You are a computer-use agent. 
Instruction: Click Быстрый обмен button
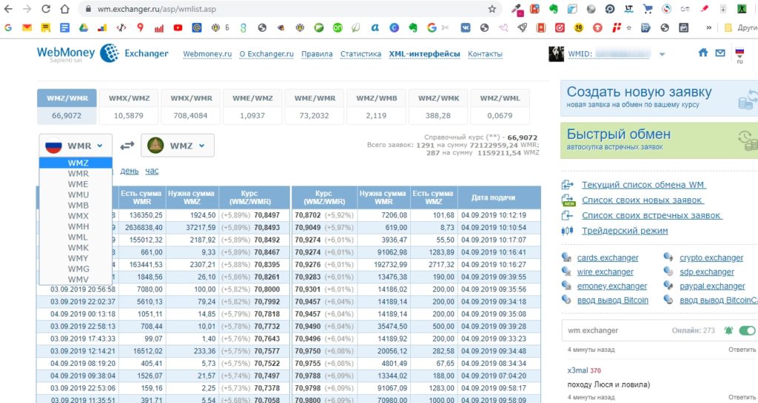pos(659,140)
